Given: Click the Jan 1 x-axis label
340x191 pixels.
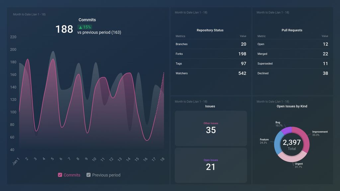Looking at the screenshot, I should [16, 161].
